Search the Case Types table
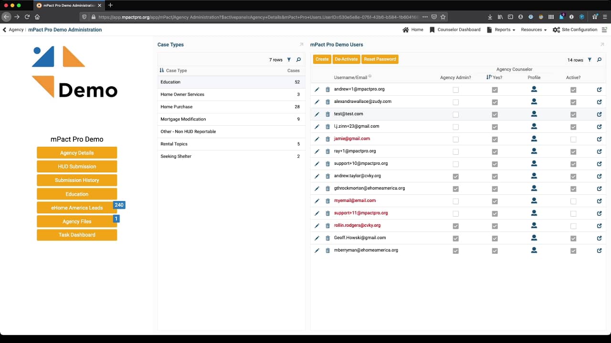The width and height of the screenshot is (611, 343). [x=299, y=60]
